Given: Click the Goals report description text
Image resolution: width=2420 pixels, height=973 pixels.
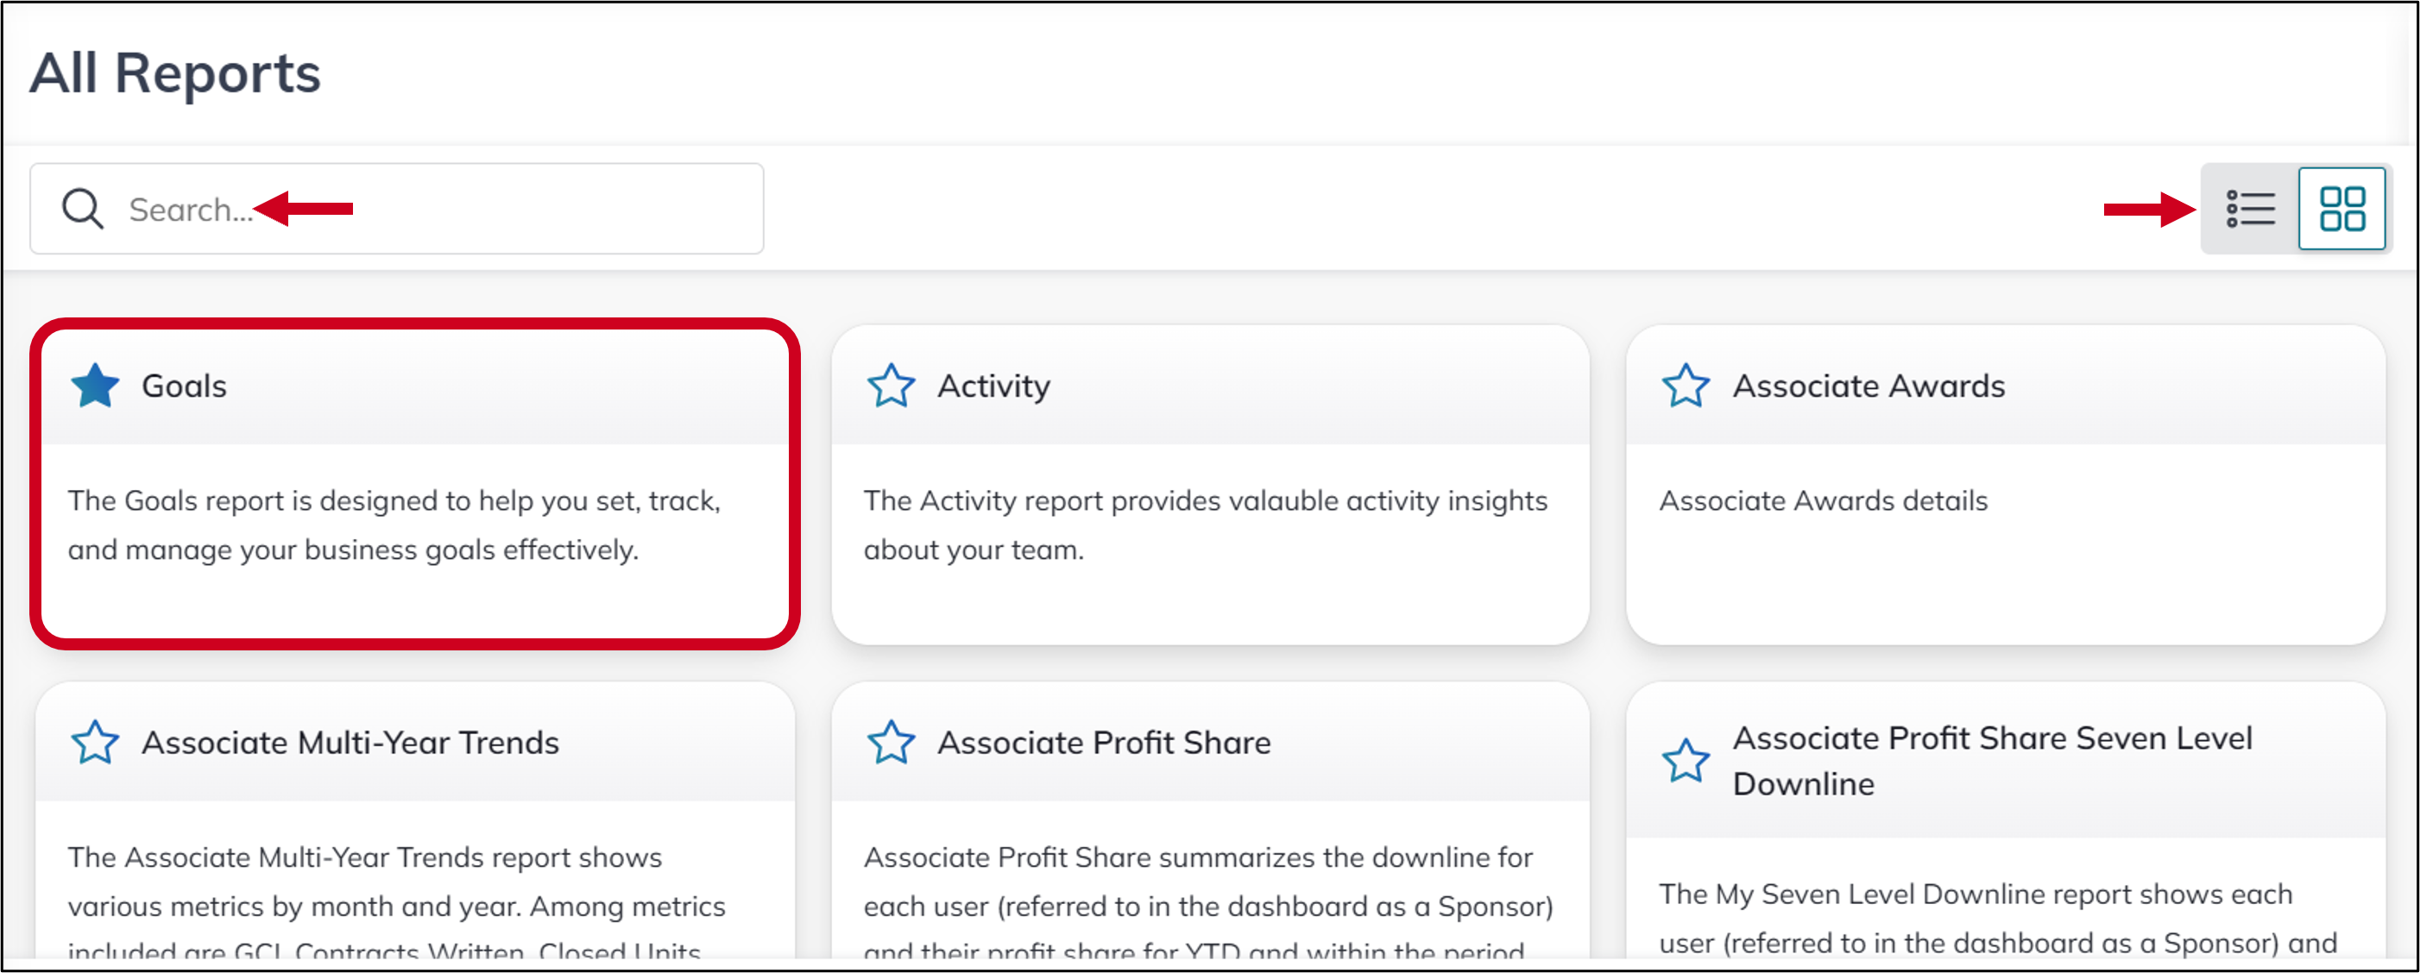Looking at the screenshot, I should [394, 525].
